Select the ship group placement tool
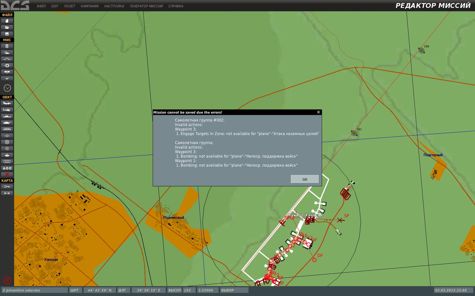475x296 pixels. click(x=7, y=116)
